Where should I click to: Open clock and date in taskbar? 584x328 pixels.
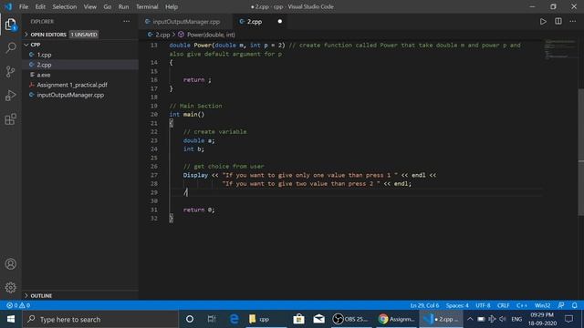coord(542,319)
